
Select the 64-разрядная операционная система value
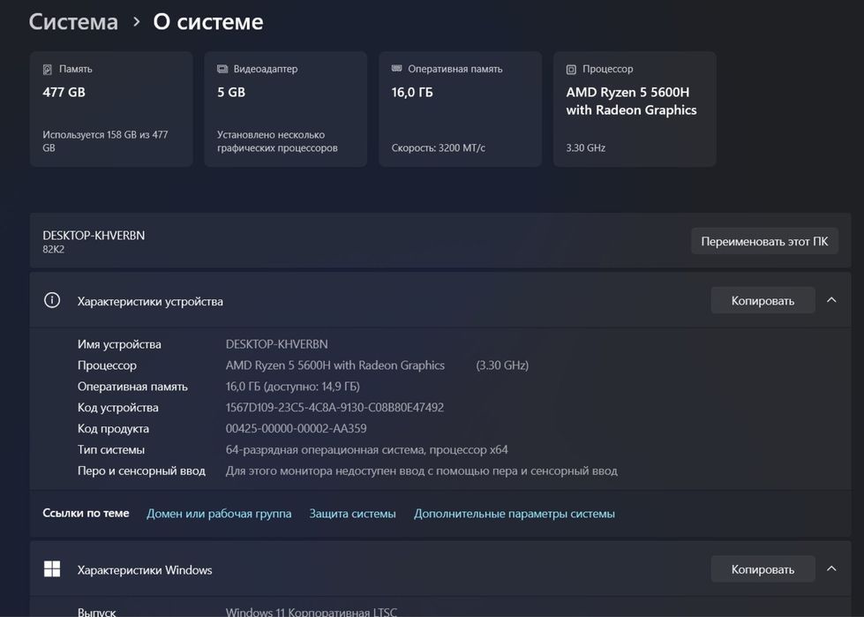tap(367, 449)
